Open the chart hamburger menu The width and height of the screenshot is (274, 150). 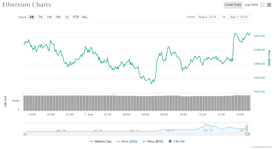pyautogui.click(x=269, y=5)
